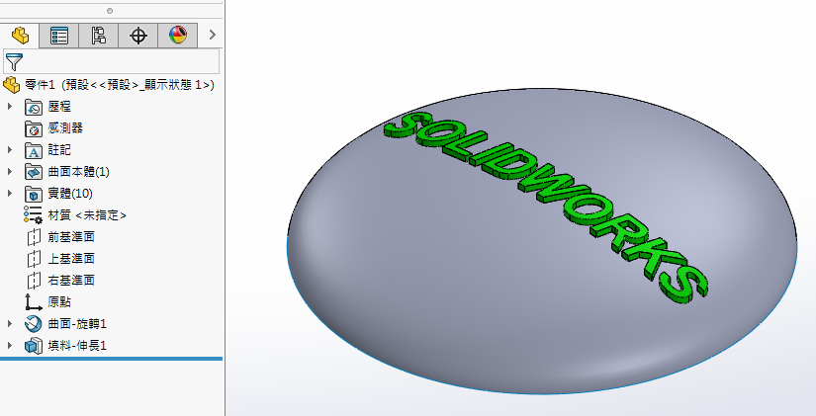Click the 原點 origin icon

point(34,302)
